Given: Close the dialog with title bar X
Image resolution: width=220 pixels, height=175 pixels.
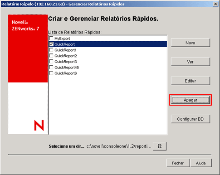Looking at the screenshot, I should (215, 4).
